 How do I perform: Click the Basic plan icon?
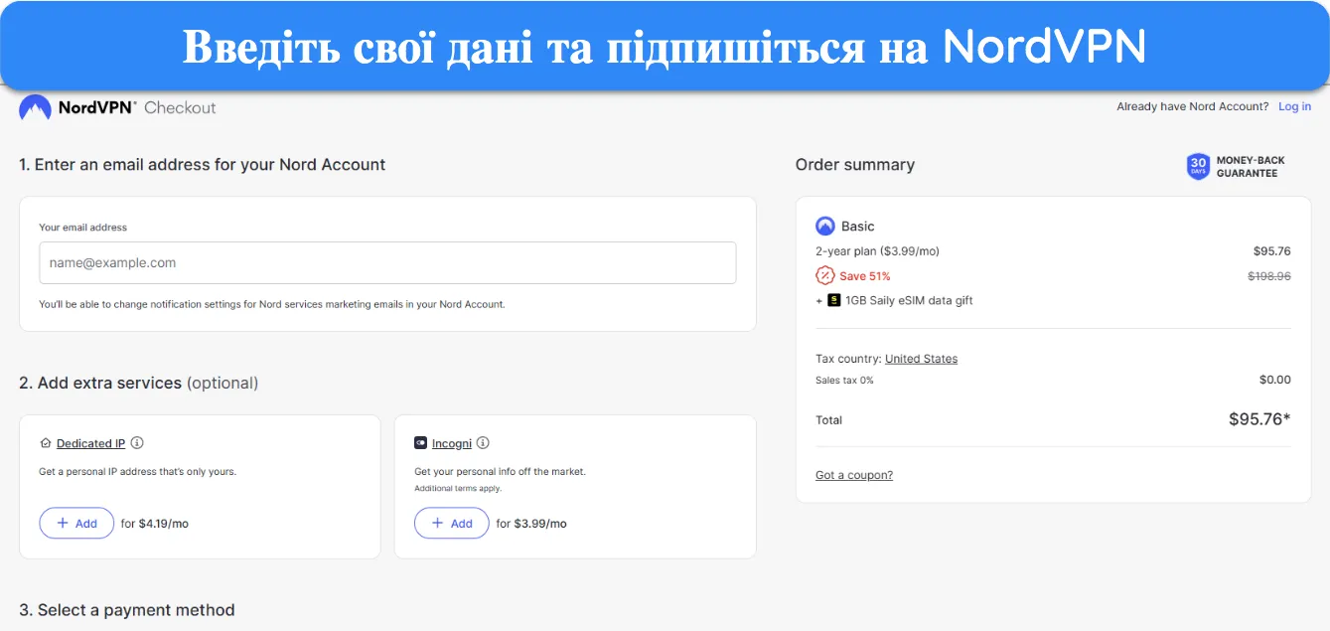824,226
